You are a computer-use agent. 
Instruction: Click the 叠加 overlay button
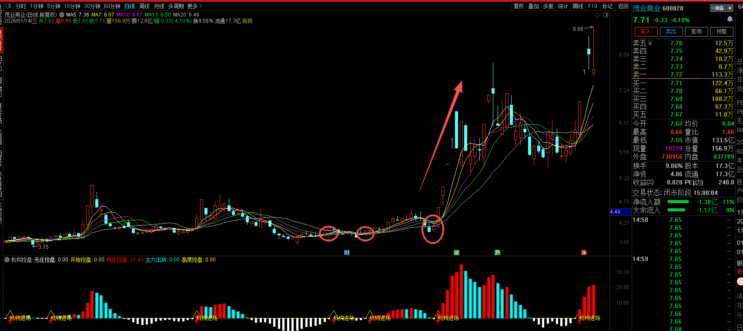(533, 6)
